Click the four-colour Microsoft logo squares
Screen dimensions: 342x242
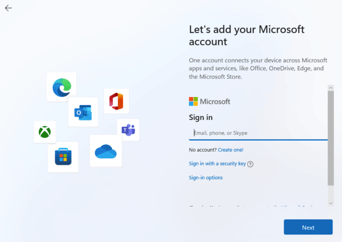pyautogui.click(x=193, y=101)
